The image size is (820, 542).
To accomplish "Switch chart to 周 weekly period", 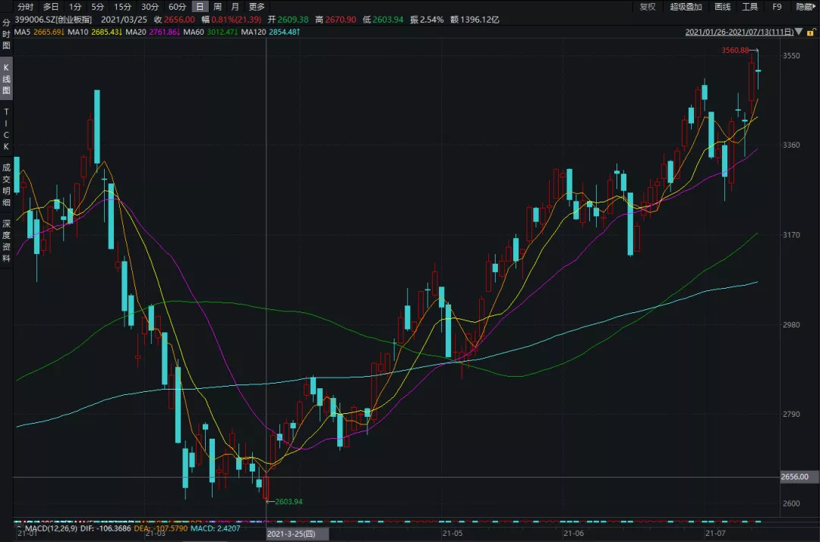I will point(218,7).
